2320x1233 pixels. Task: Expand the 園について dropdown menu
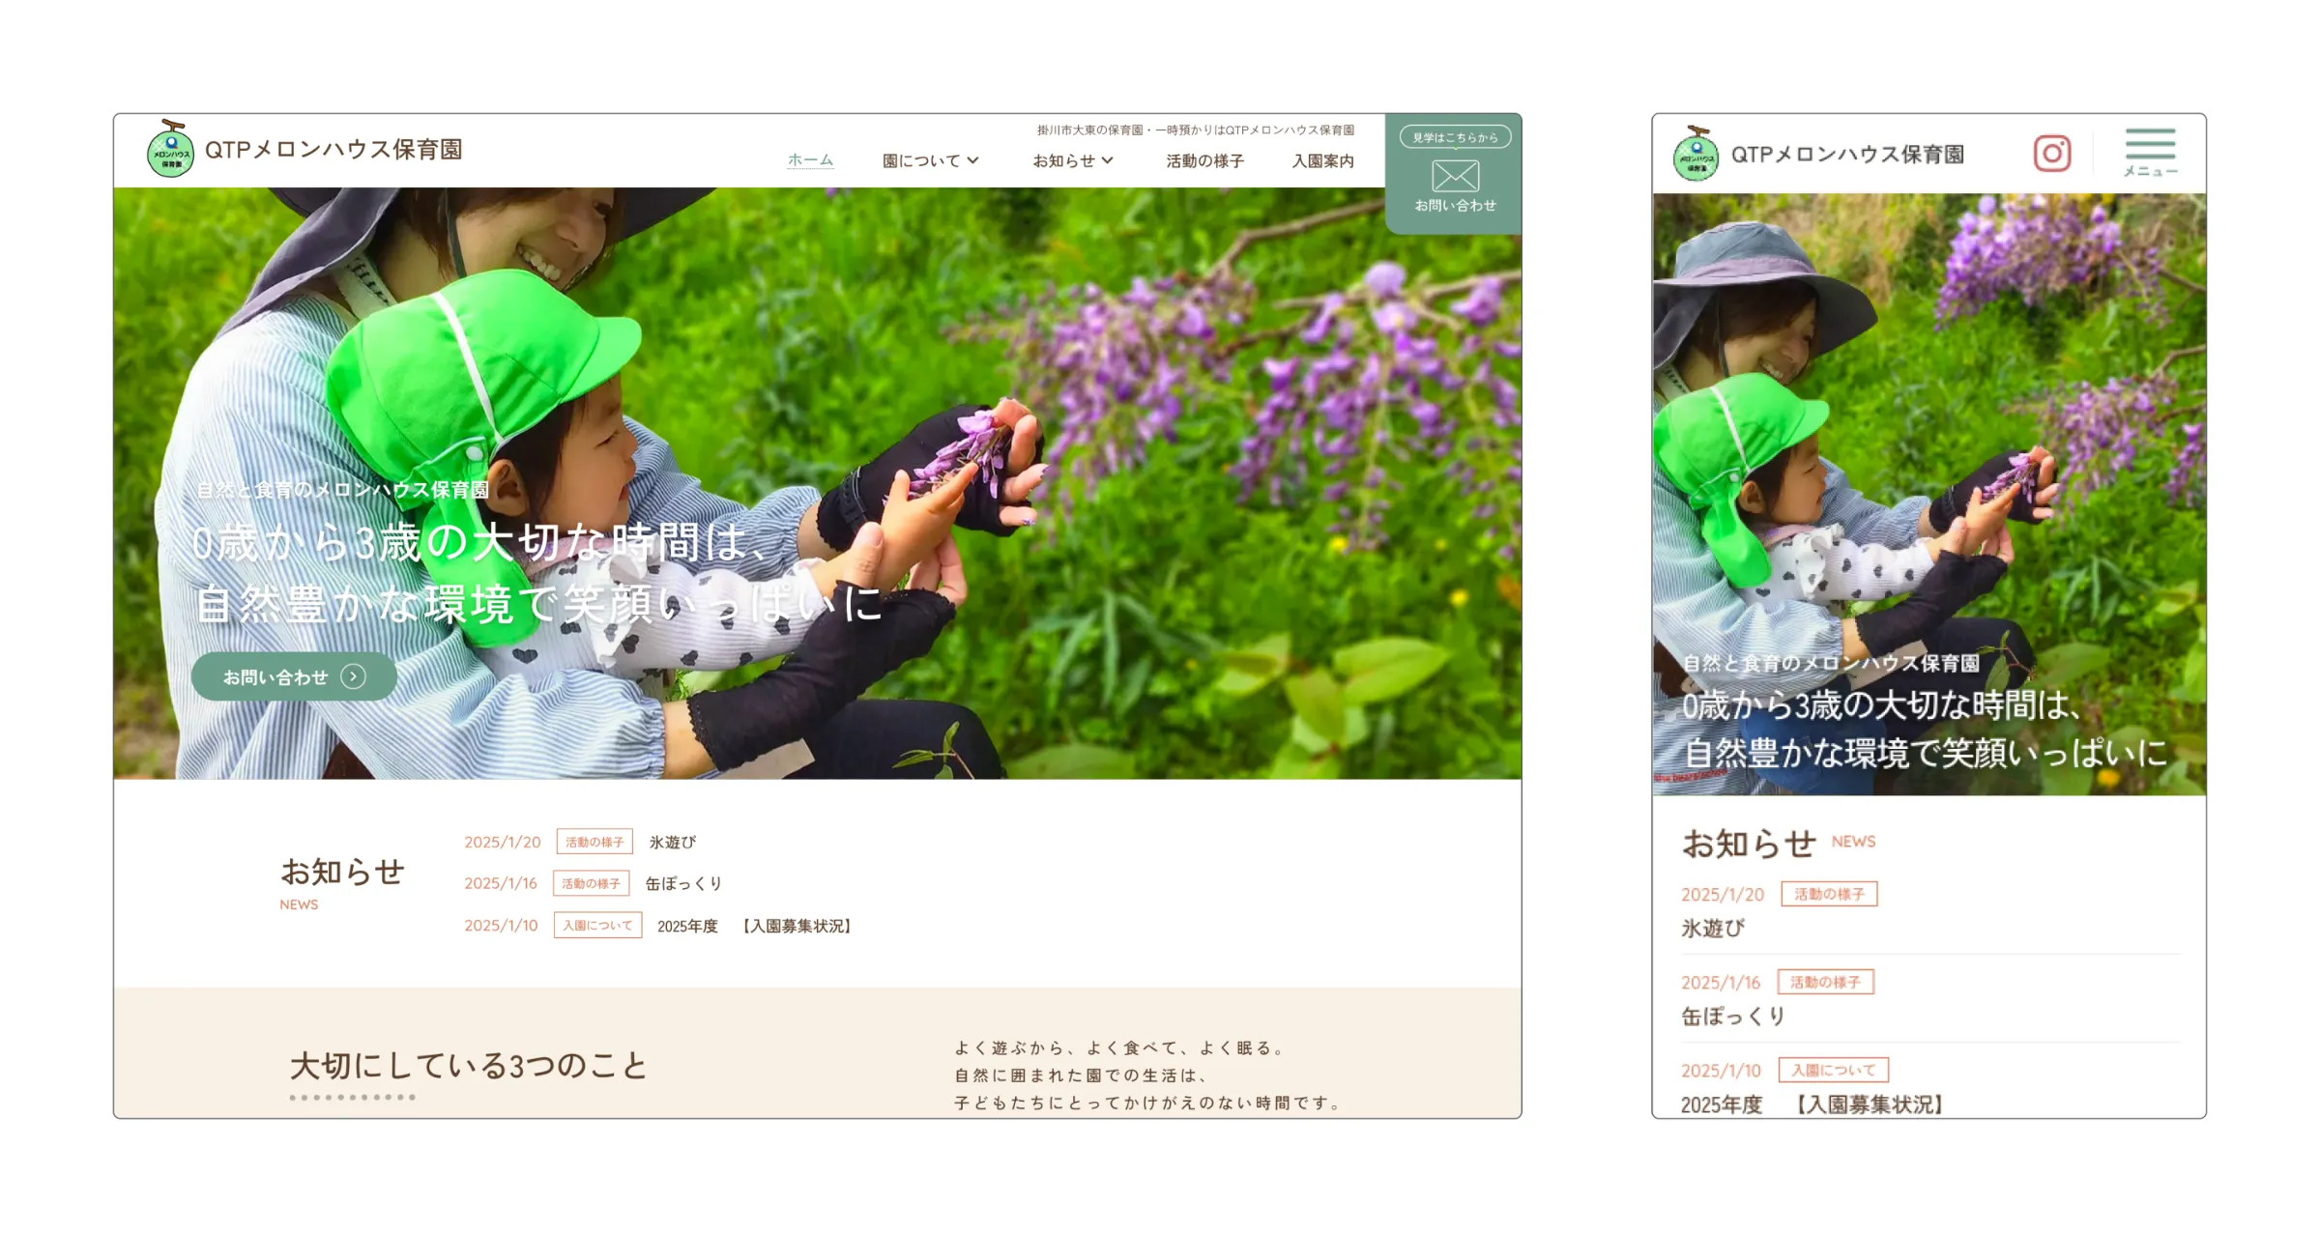click(x=930, y=160)
